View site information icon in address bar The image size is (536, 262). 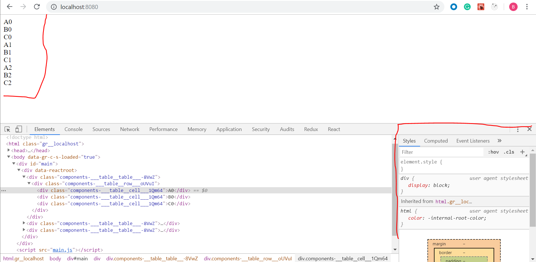(x=54, y=7)
